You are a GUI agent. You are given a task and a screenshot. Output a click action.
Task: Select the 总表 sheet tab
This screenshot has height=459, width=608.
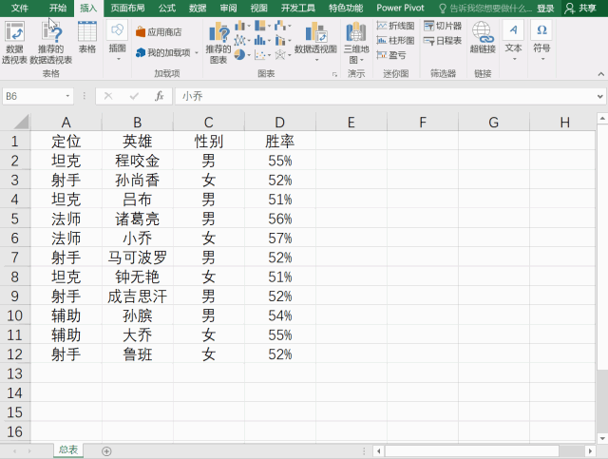(68, 450)
